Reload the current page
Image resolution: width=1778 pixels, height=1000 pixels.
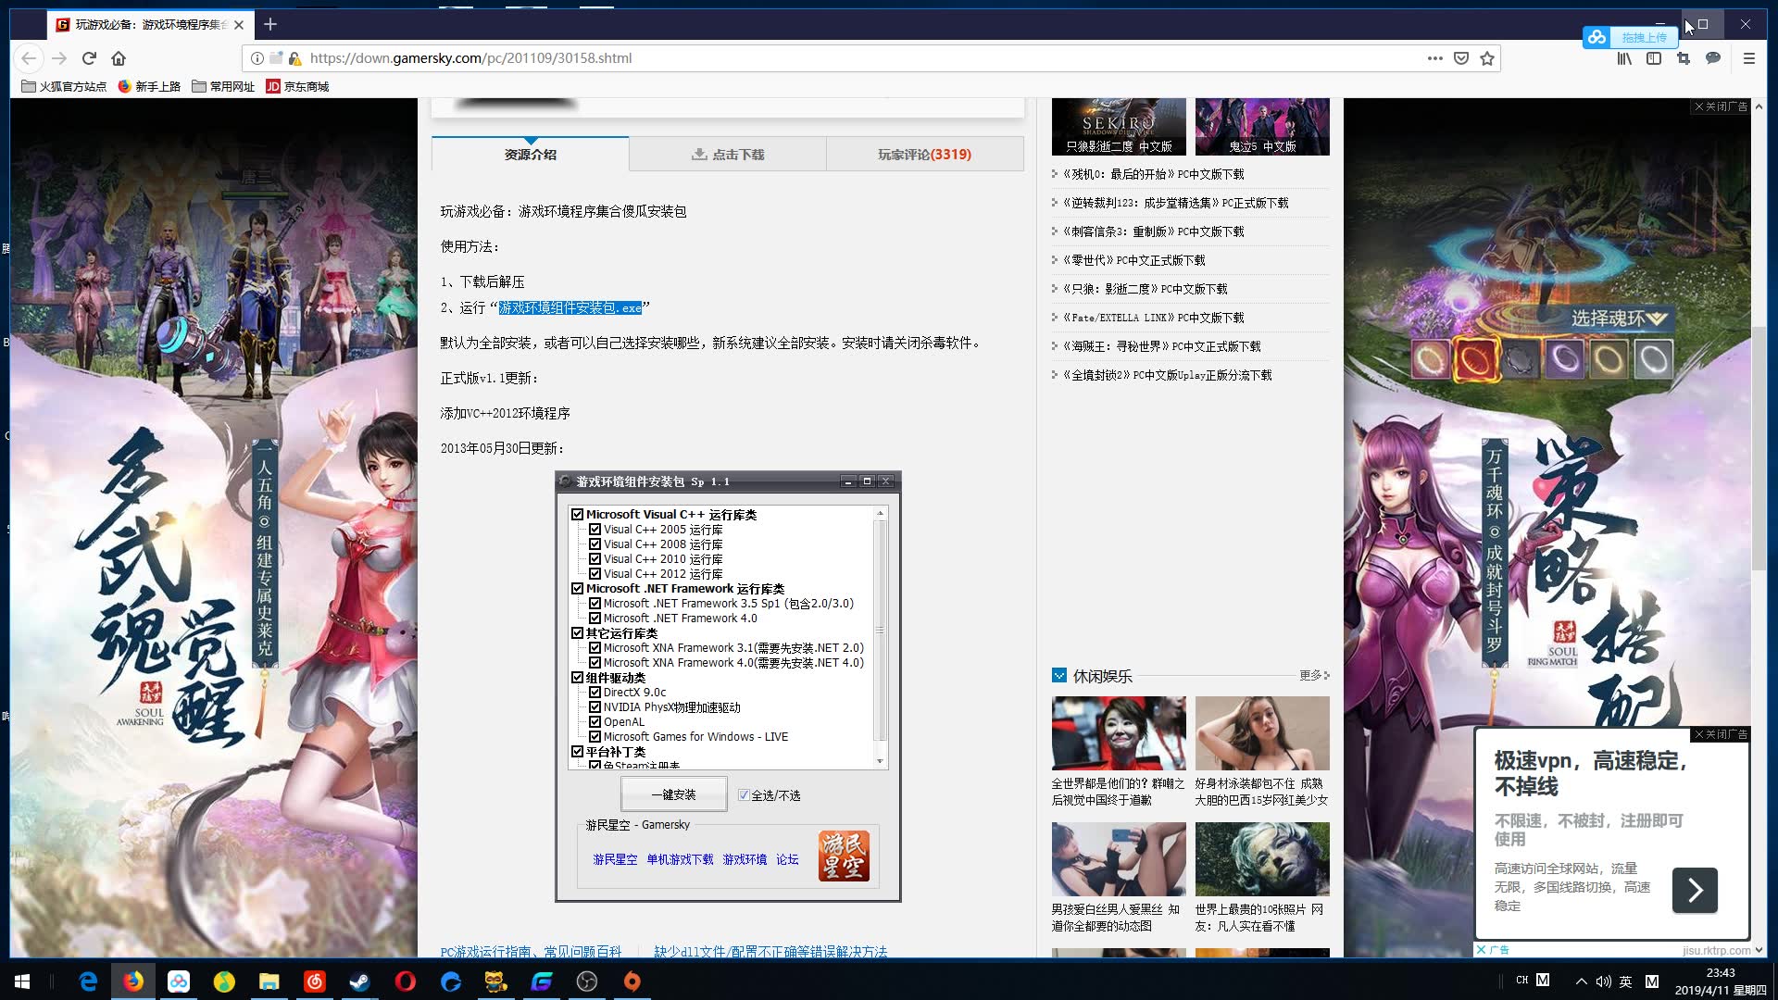(x=89, y=57)
